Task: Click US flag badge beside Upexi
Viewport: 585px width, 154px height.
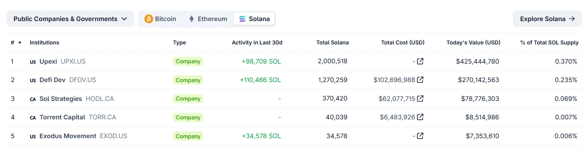Action: point(33,61)
